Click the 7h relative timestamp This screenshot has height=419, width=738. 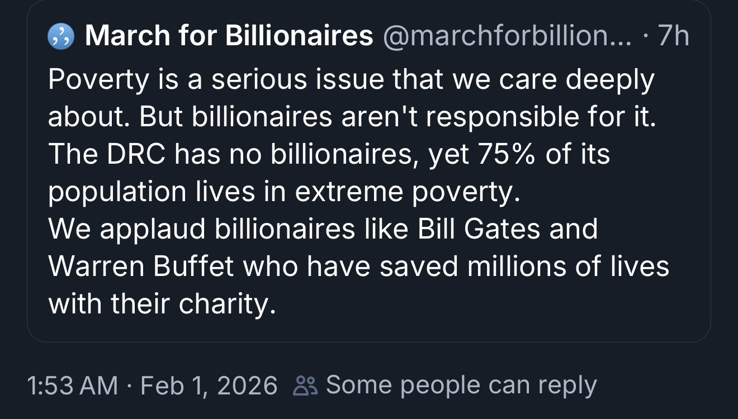[674, 37]
